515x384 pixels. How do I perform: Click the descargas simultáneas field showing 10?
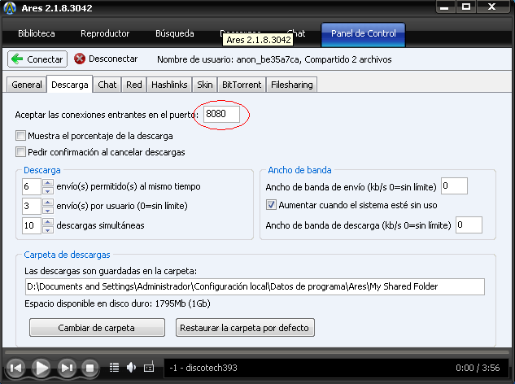click(32, 225)
